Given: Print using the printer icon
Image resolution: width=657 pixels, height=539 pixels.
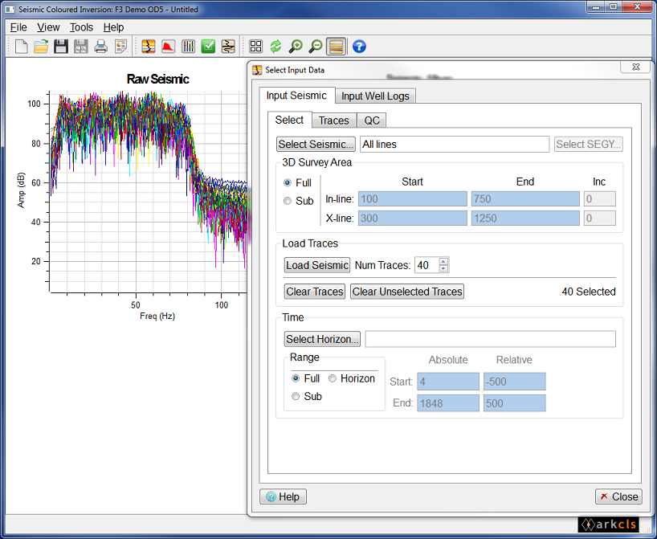Looking at the screenshot, I should click(x=100, y=46).
